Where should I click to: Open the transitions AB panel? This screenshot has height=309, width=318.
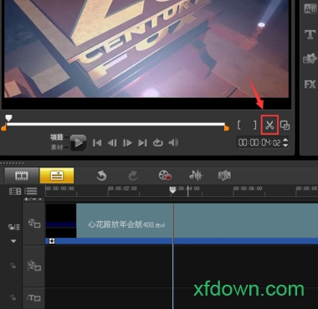click(x=310, y=9)
